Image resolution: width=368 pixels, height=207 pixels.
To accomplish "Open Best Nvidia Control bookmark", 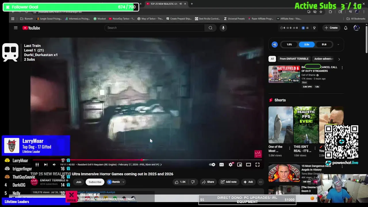I will [207, 19].
